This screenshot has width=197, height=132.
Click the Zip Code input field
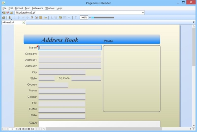(86, 78)
